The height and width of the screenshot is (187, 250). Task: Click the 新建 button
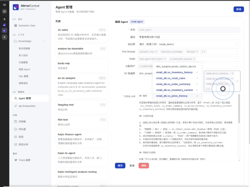pyautogui.click(x=239, y=9)
